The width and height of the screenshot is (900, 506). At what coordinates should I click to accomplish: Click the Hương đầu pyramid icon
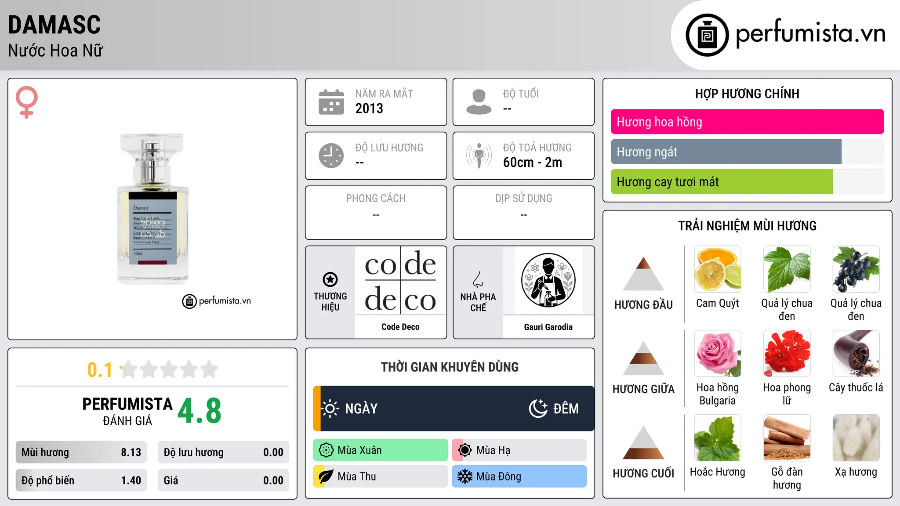point(643,273)
